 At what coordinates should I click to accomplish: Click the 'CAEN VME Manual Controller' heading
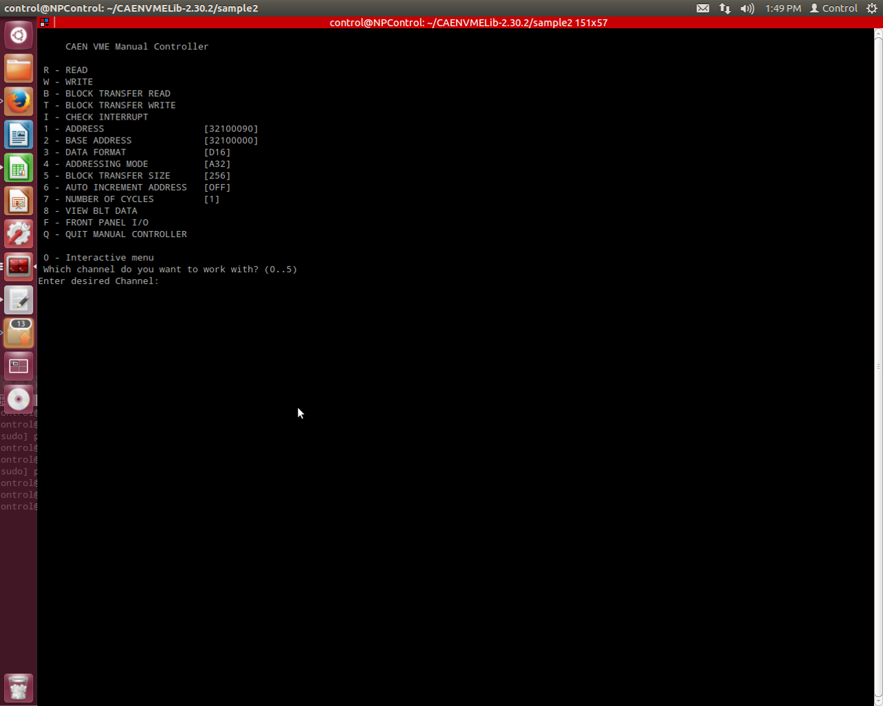point(137,47)
